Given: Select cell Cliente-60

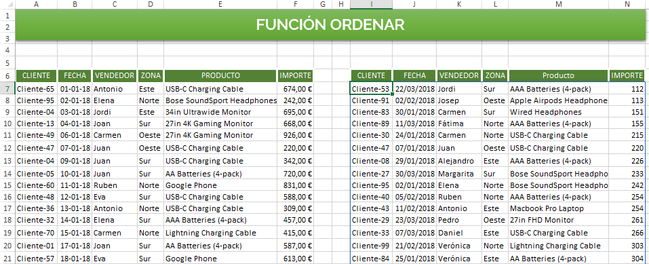Looking at the screenshot, I should click(x=36, y=185).
